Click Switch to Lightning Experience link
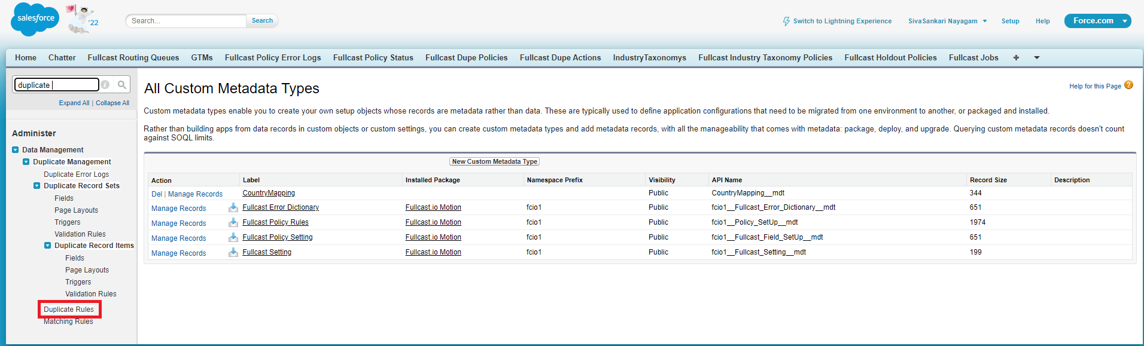This screenshot has width=1144, height=346. pos(842,21)
